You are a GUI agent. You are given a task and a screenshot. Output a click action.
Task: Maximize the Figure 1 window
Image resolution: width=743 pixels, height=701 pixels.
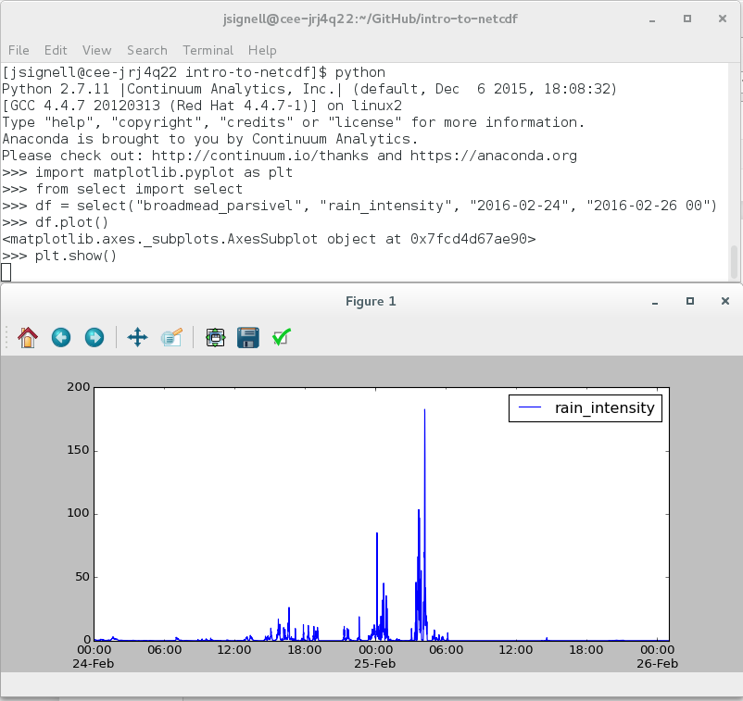tap(690, 301)
